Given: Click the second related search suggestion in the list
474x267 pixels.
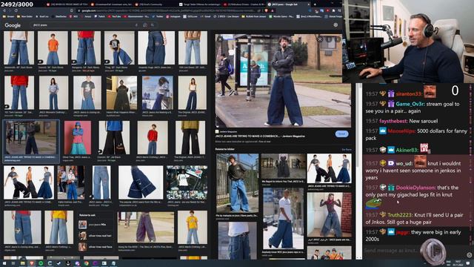Looking at the screenshot, I should tap(96, 236).
